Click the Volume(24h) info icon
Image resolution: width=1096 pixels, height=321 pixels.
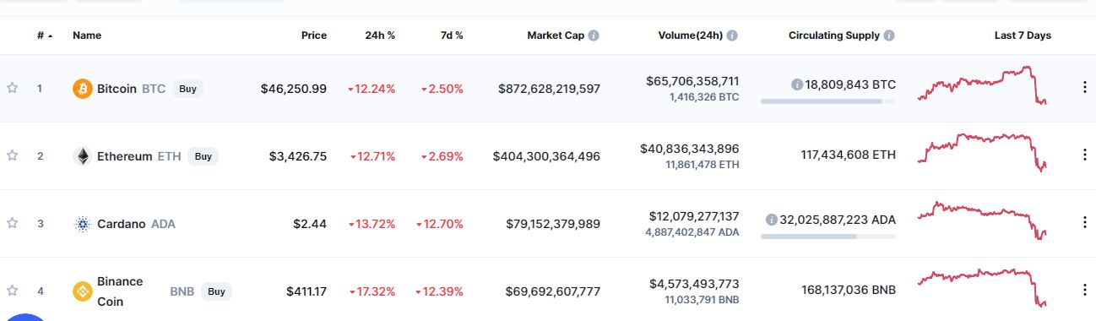tap(732, 35)
